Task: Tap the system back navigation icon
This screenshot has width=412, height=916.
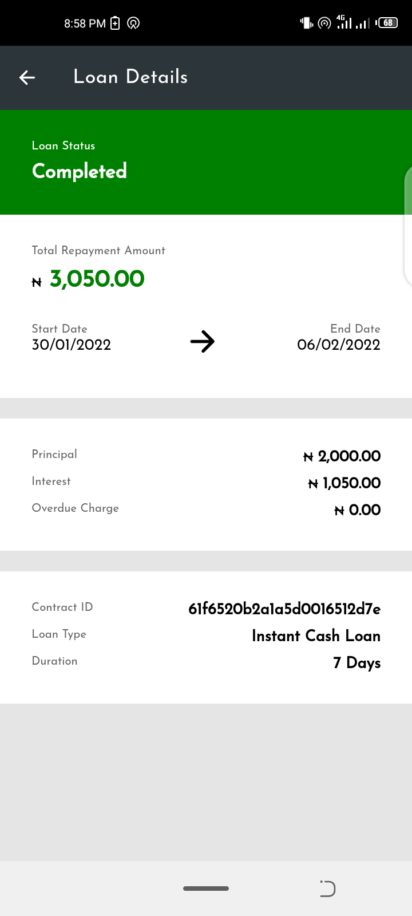Action: (327, 889)
